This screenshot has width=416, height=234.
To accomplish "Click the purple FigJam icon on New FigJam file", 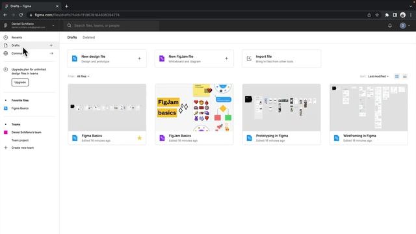I will pyautogui.click(x=162, y=58).
